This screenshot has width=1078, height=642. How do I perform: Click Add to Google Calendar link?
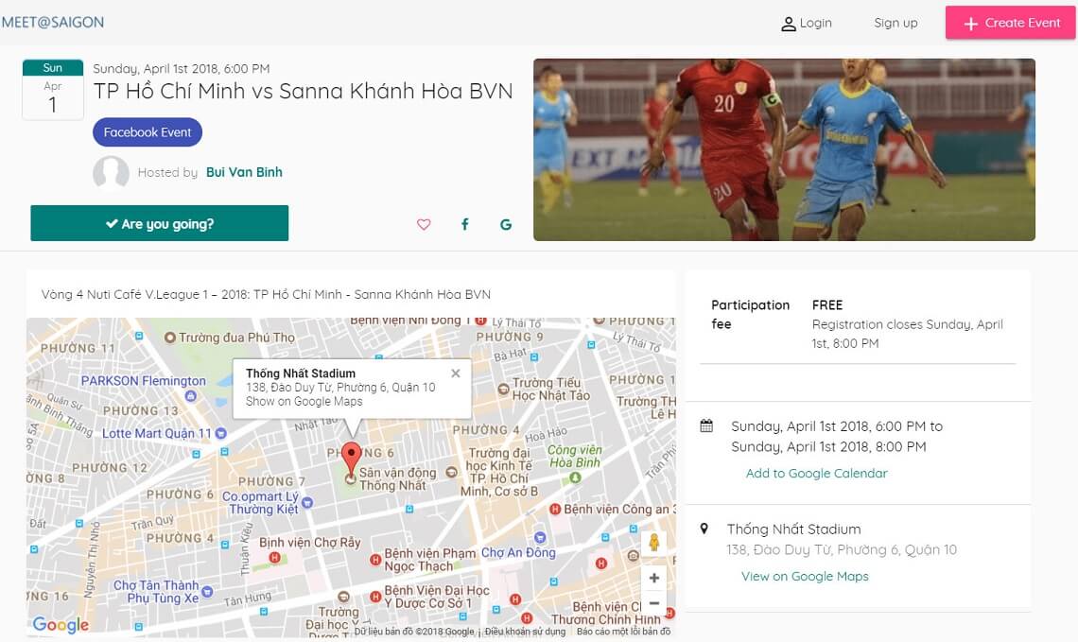(816, 473)
